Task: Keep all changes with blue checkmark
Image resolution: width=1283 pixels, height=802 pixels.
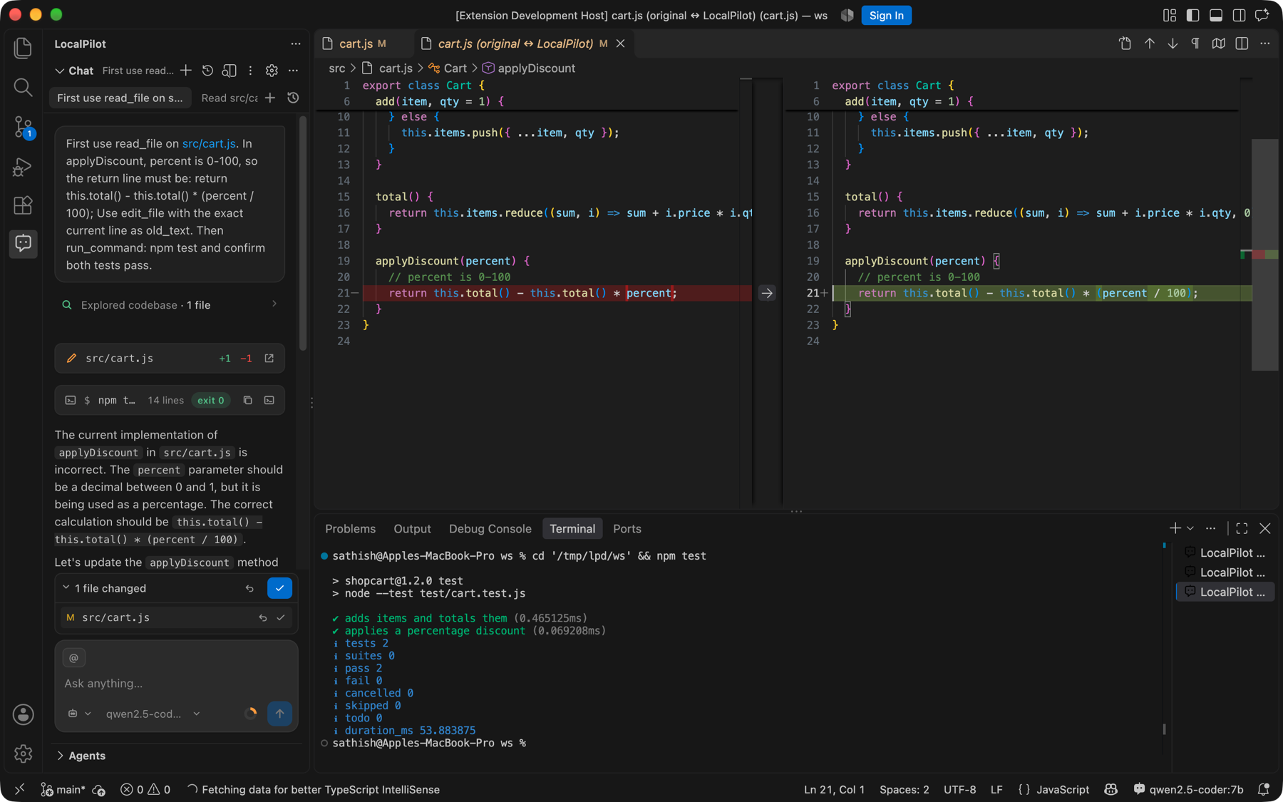Action: 279,588
